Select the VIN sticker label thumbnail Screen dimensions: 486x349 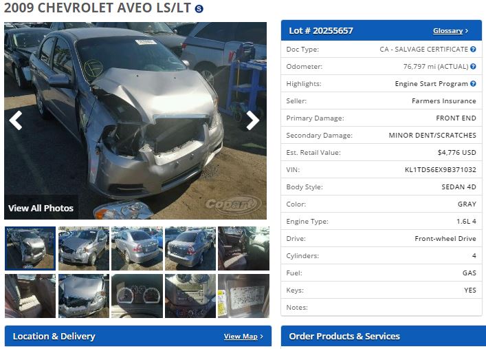point(243,295)
